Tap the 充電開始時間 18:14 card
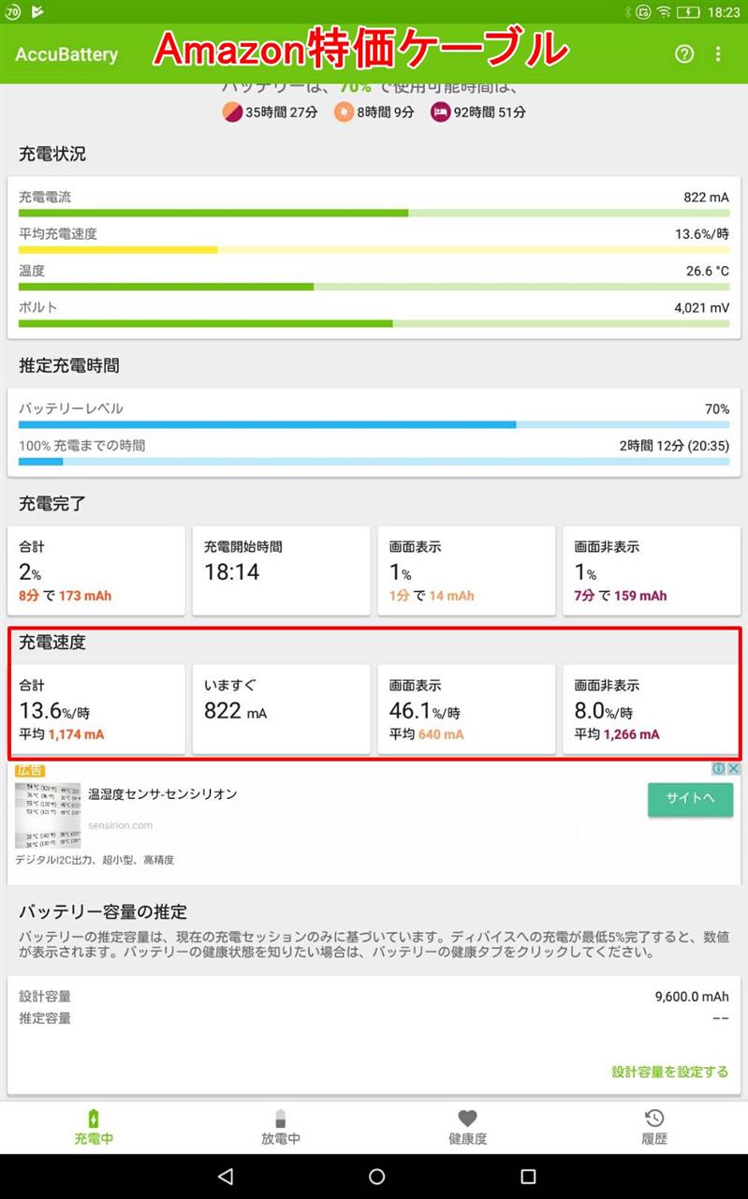 281,571
